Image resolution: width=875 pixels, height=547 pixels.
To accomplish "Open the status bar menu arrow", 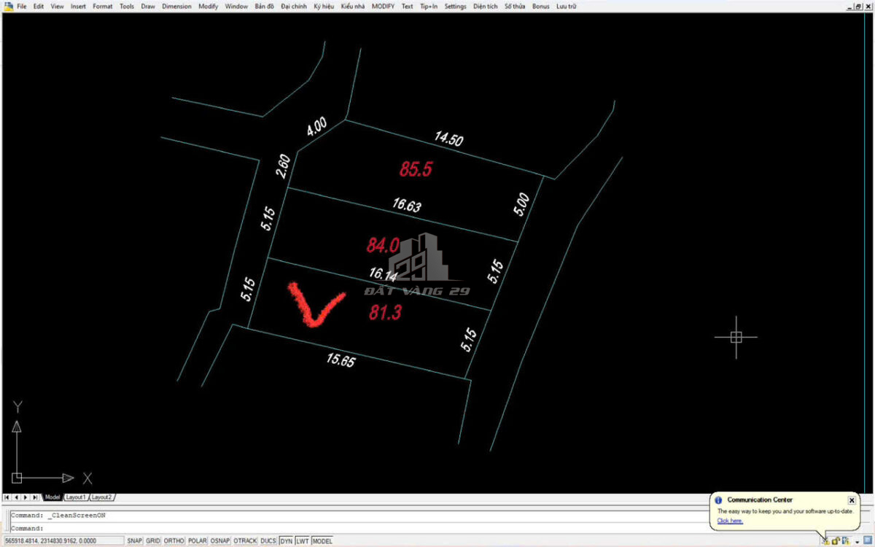I will (x=857, y=541).
